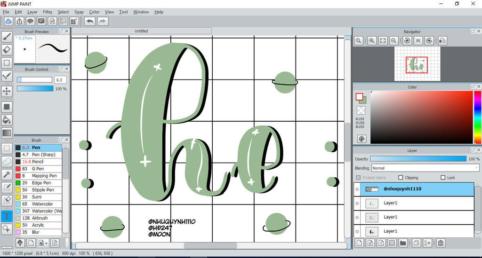Adjust the layer Opacity slider
This screenshot has width=482, height=258.
pyautogui.click(x=418, y=159)
